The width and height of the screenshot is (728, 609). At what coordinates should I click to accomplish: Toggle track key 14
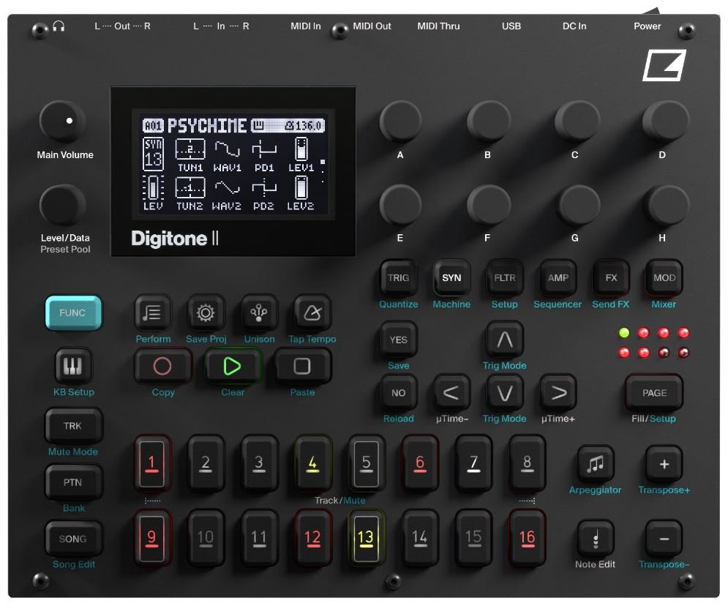[420, 538]
